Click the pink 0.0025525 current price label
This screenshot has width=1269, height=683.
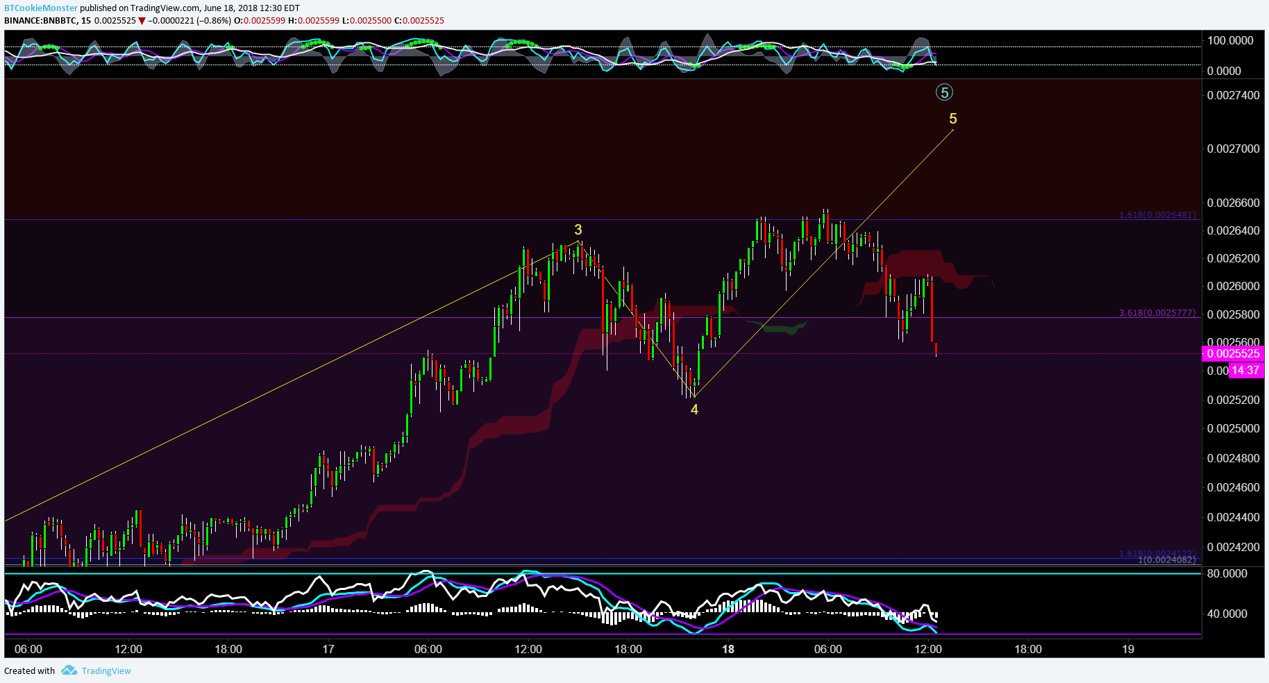[1233, 353]
